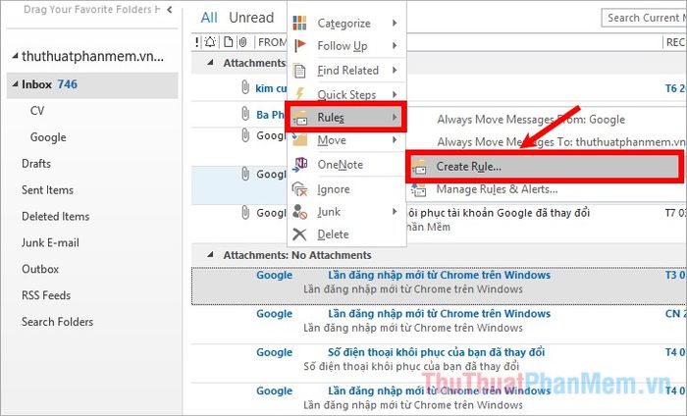The image size is (687, 416).
Task: Collapse the thuthuatphanmem.vn account tree
Action: pyautogui.click(x=16, y=56)
